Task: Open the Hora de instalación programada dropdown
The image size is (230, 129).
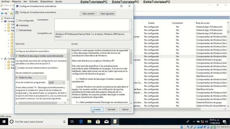Action: [x=56, y=82]
